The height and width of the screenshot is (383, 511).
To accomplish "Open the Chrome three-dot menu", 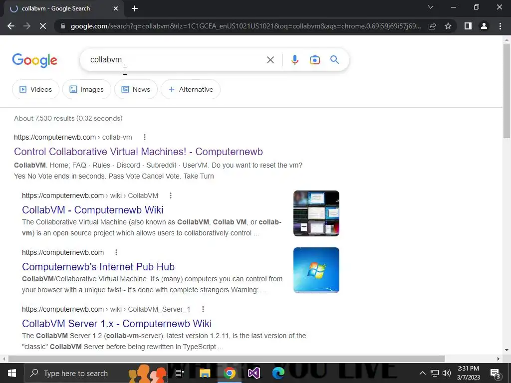I will [x=500, y=26].
